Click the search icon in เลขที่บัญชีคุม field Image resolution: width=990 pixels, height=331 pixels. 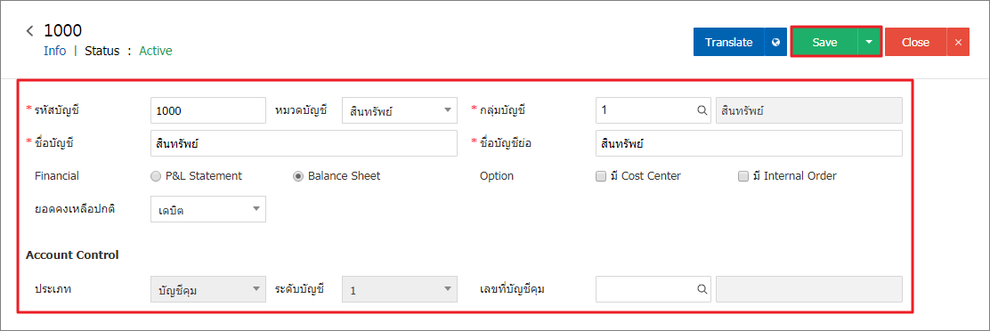tap(701, 289)
